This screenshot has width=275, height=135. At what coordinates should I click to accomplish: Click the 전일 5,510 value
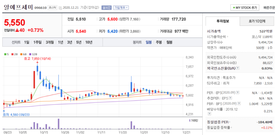81,19
